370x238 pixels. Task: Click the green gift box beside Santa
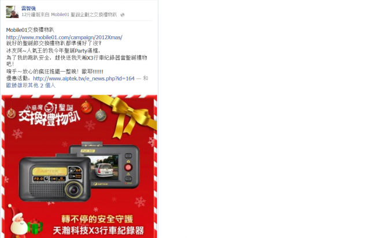[x=35, y=226]
